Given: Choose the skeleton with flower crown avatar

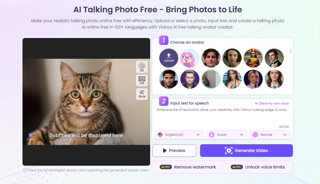Looking at the screenshot, I should click(x=253, y=58).
